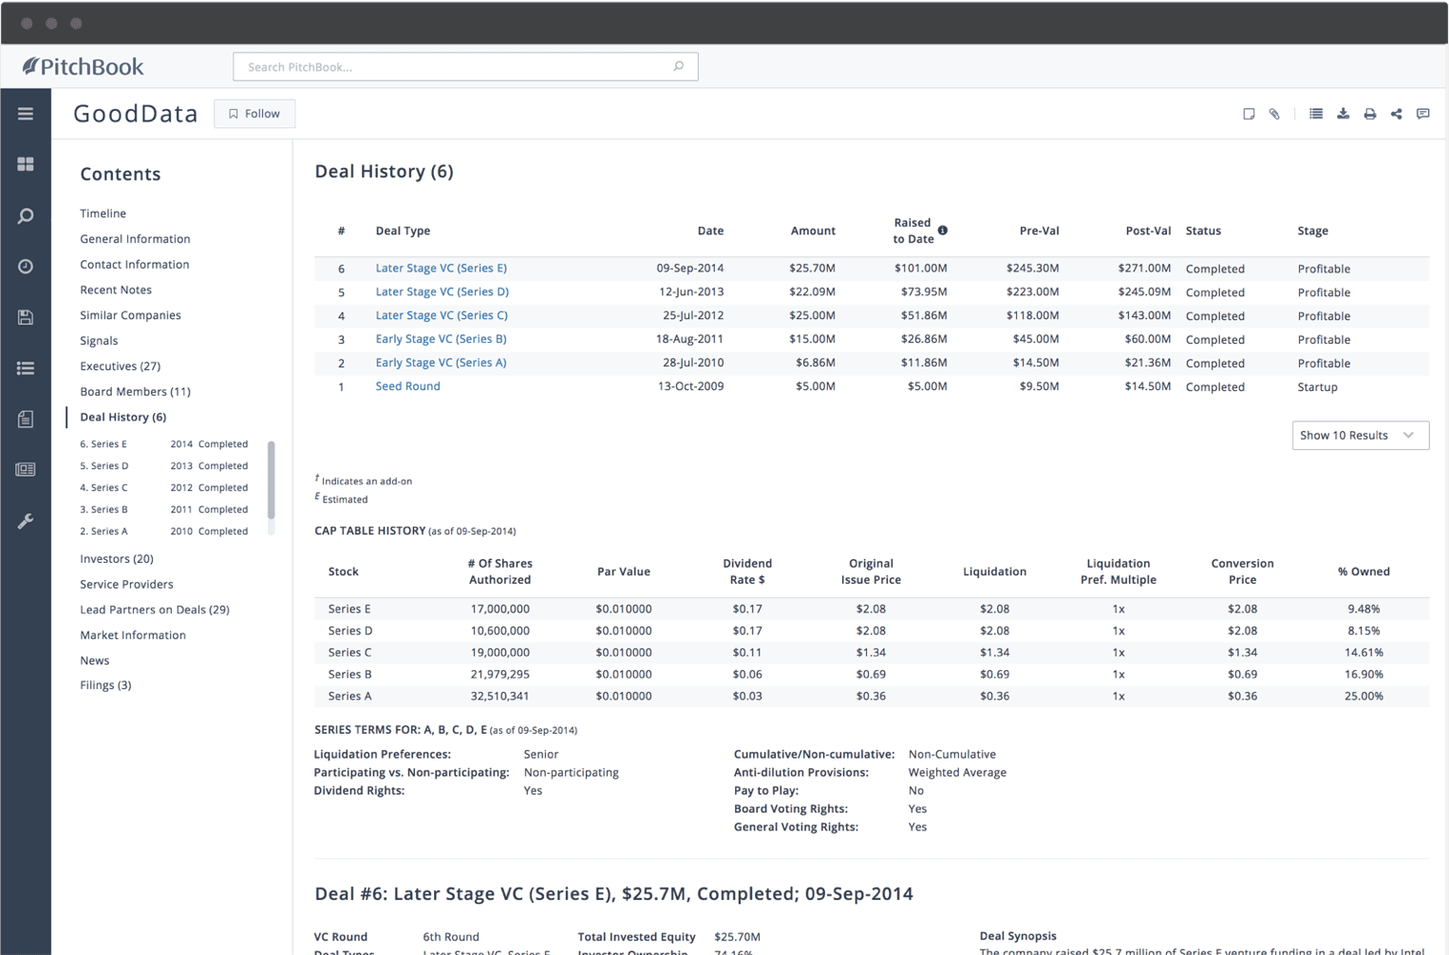Image resolution: width=1449 pixels, height=955 pixels.
Task: Open the hamburger menu in sidebar
Action: tap(26, 114)
